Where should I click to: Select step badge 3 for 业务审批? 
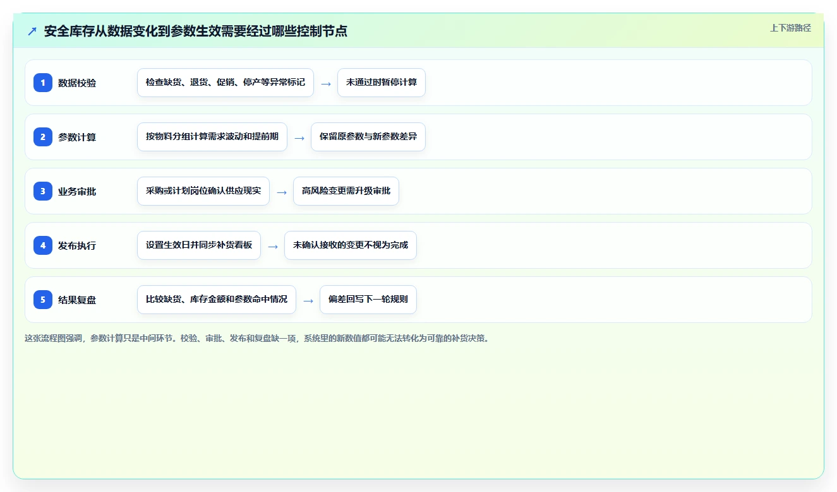pos(43,191)
